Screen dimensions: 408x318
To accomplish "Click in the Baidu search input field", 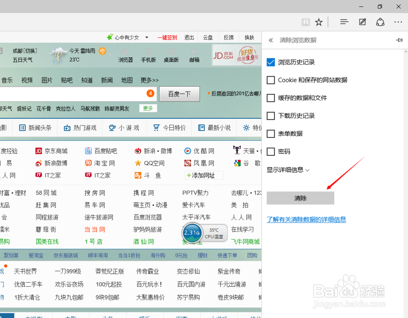I will [78, 94].
